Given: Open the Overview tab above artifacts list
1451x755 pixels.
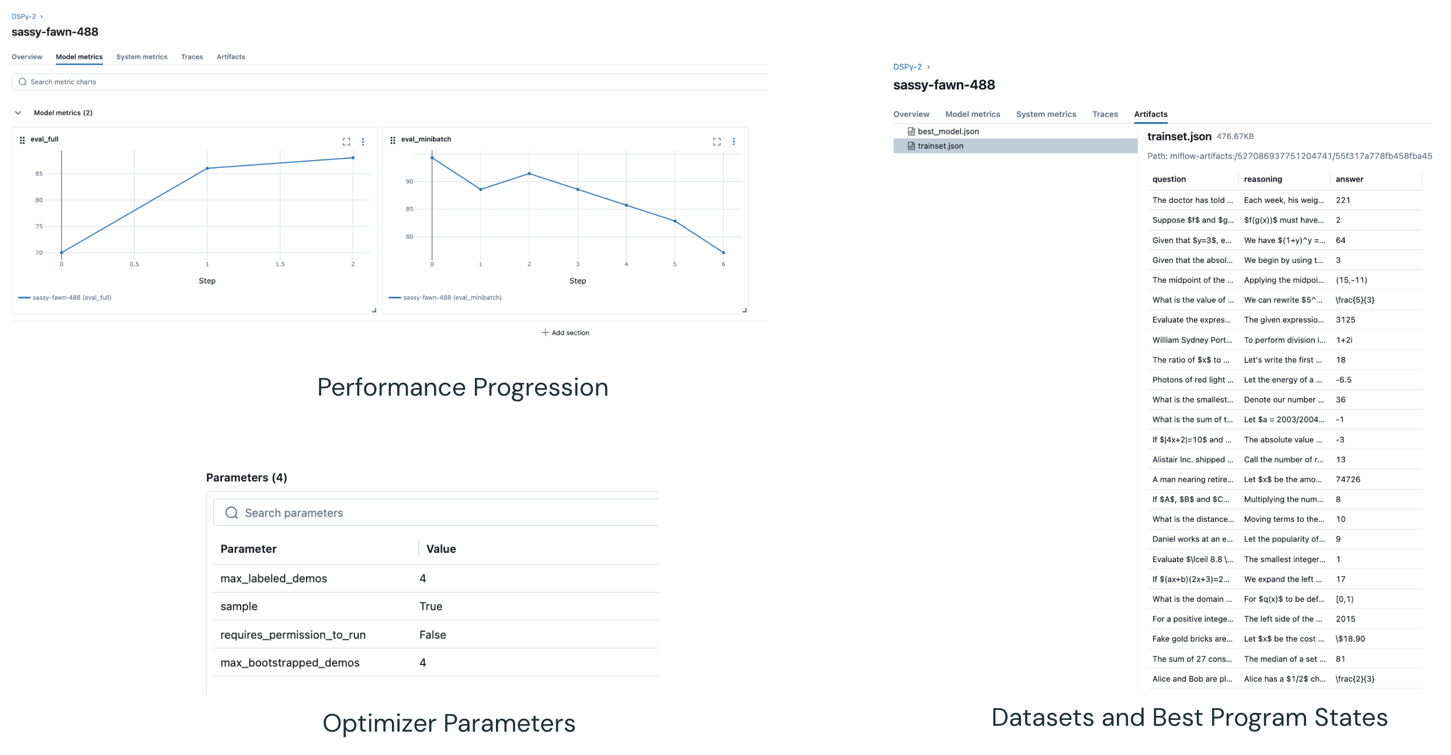Looking at the screenshot, I should 911,114.
